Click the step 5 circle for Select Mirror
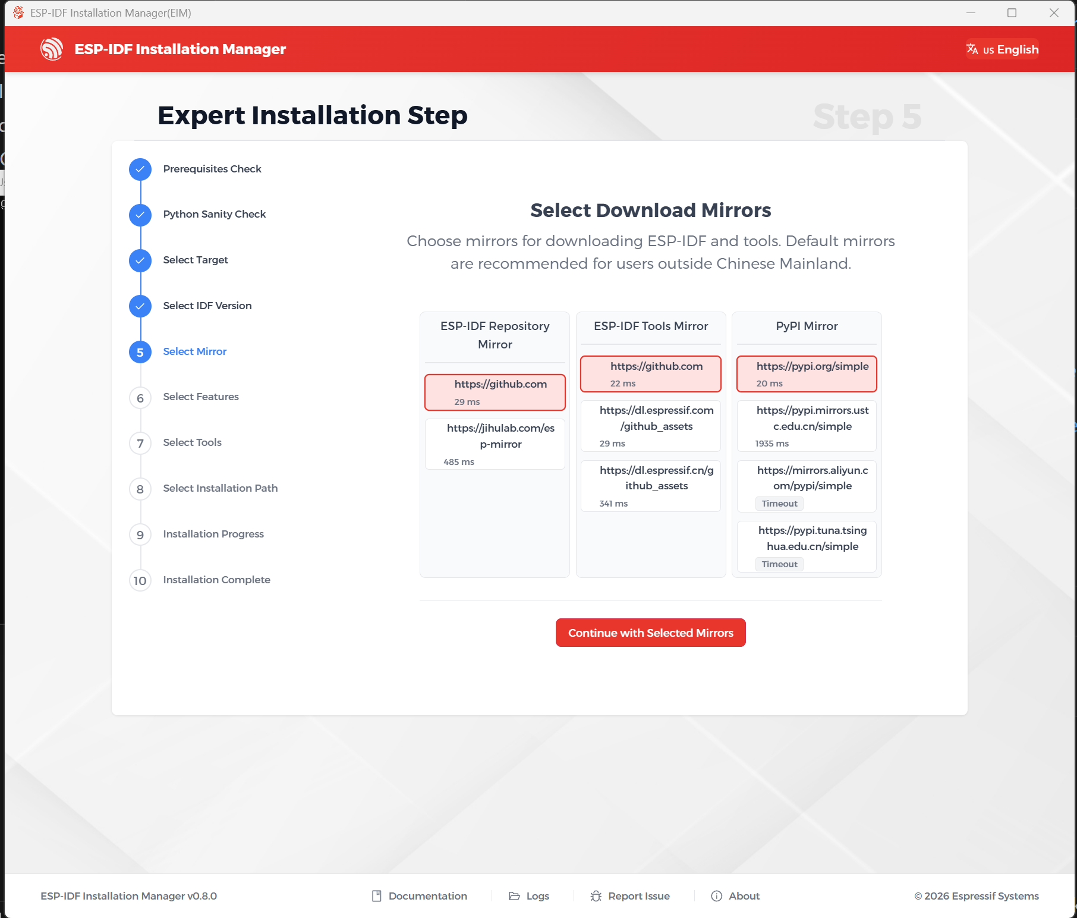The image size is (1077, 918). [140, 352]
